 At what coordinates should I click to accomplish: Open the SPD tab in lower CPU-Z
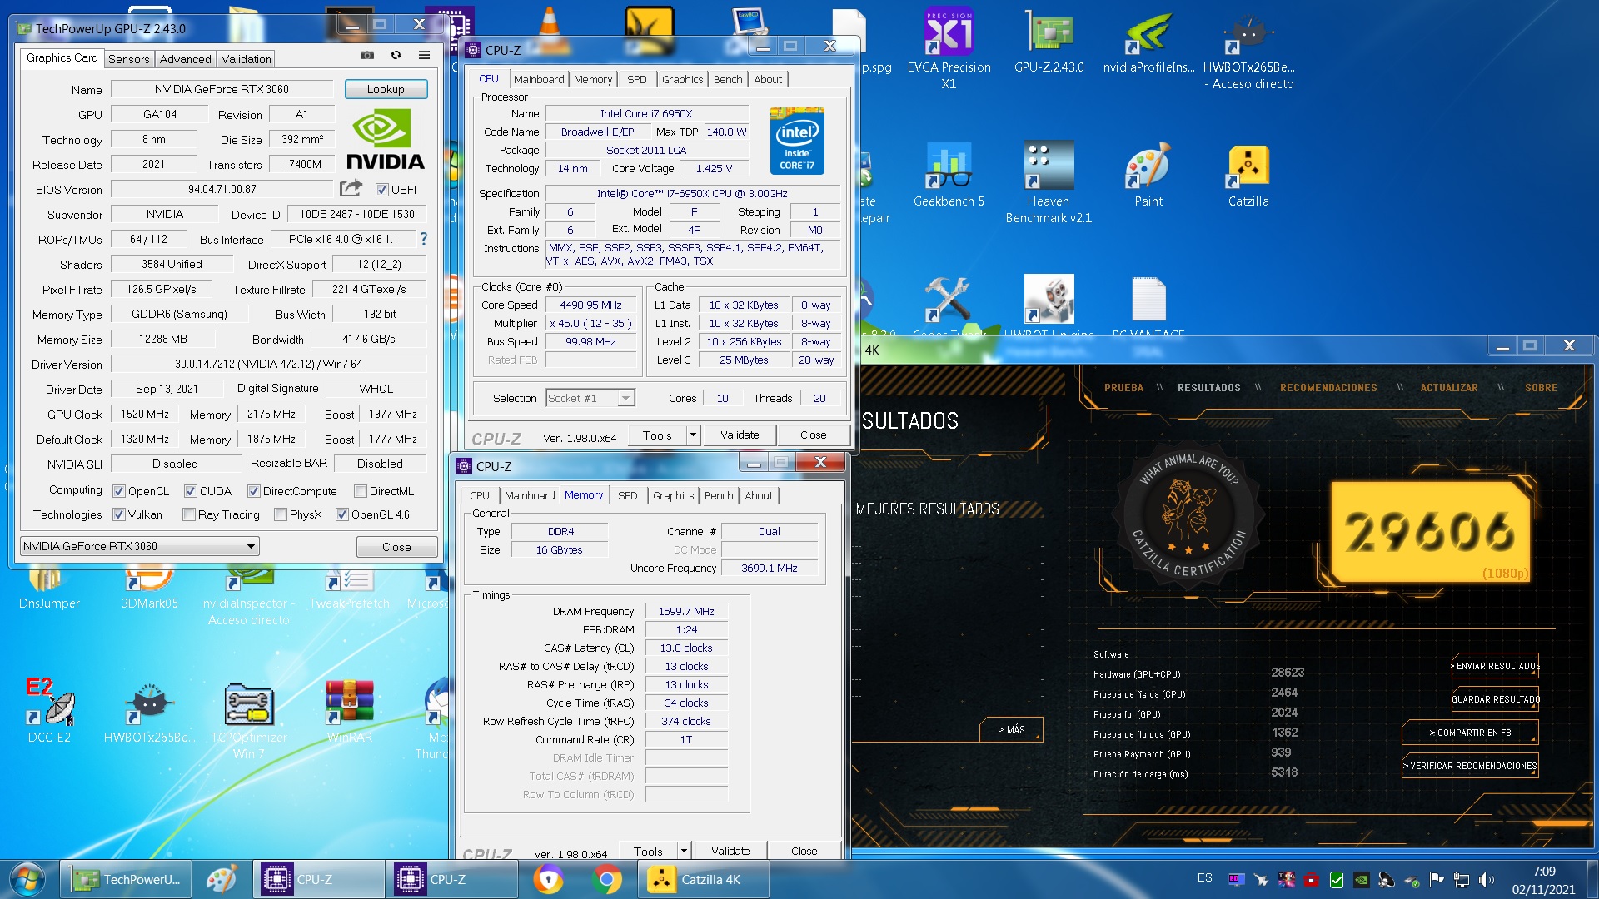pyautogui.click(x=627, y=495)
